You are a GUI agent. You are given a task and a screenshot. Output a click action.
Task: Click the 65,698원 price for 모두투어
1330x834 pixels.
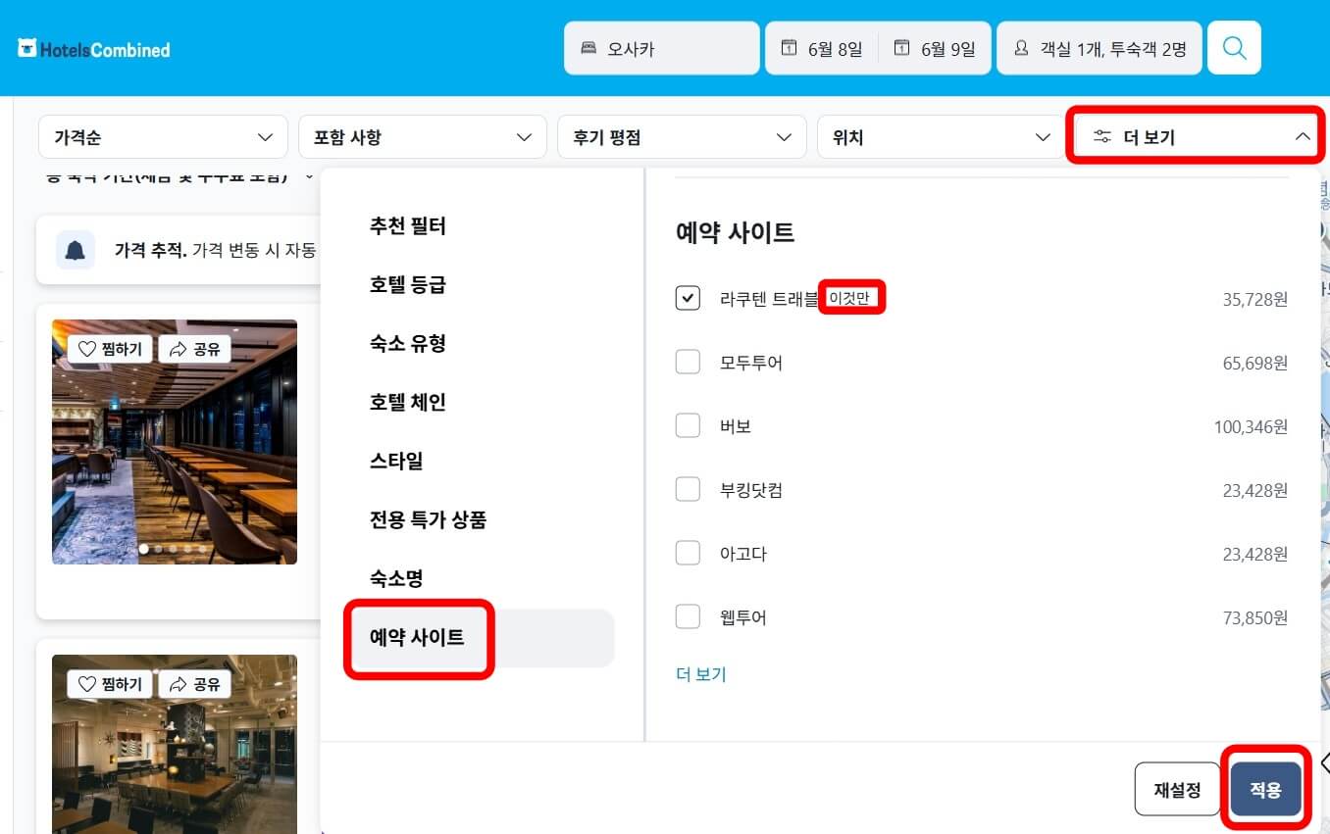[x=1254, y=363]
